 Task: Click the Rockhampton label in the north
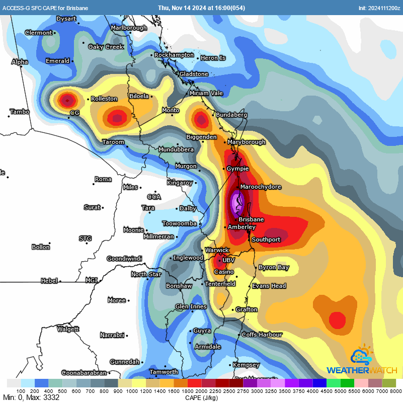(175, 55)
